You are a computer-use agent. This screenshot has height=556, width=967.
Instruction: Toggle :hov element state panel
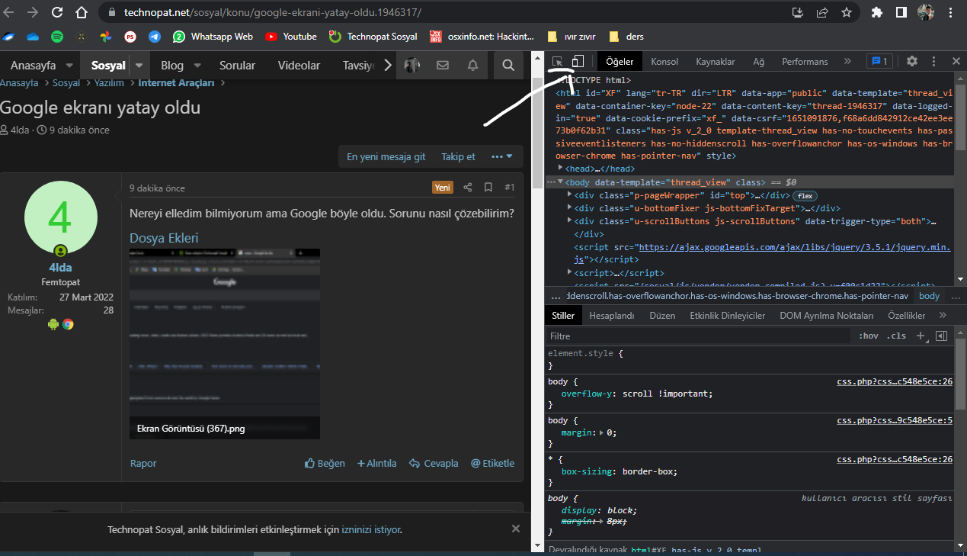click(x=868, y=336)
